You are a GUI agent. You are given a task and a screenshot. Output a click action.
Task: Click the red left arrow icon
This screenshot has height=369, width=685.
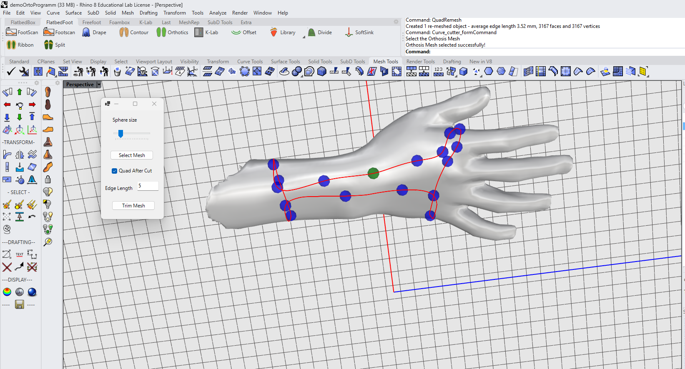[x=7, y=105]
